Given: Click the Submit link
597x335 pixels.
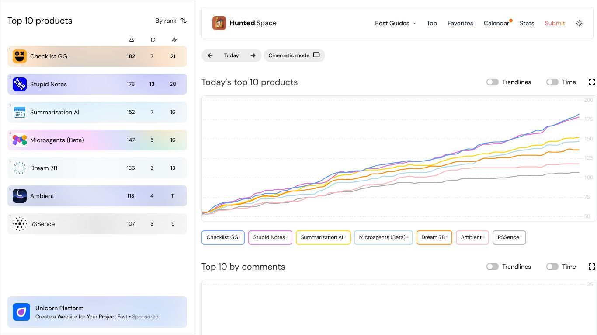Looking at the screenshot, I should tap(555, 23).
